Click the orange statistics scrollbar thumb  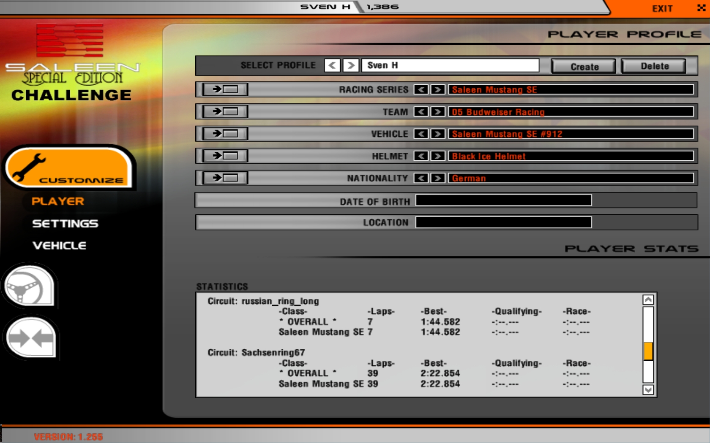(648, 351)
